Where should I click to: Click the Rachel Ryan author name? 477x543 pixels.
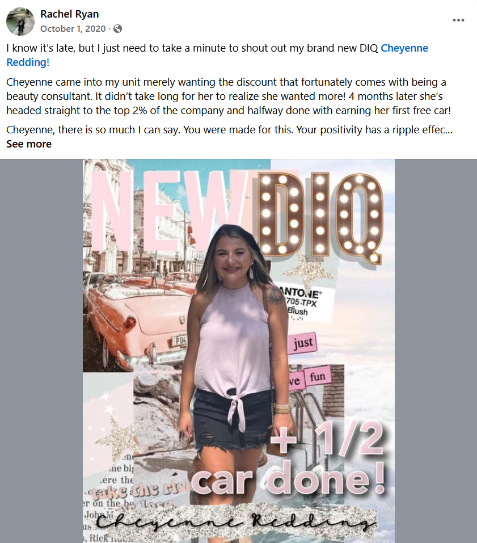coord(70,14)
